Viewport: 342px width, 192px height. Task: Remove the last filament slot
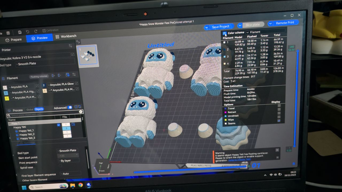(60, 75)
